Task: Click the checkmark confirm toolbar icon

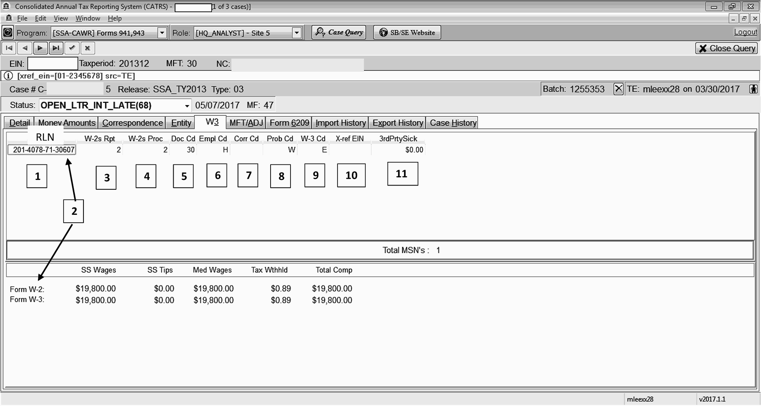Action: coord(72,48)
